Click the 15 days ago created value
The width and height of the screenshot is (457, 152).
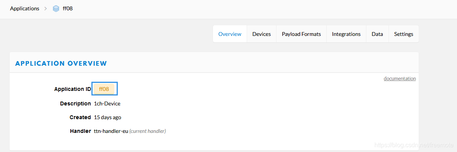tap(107, 118)
